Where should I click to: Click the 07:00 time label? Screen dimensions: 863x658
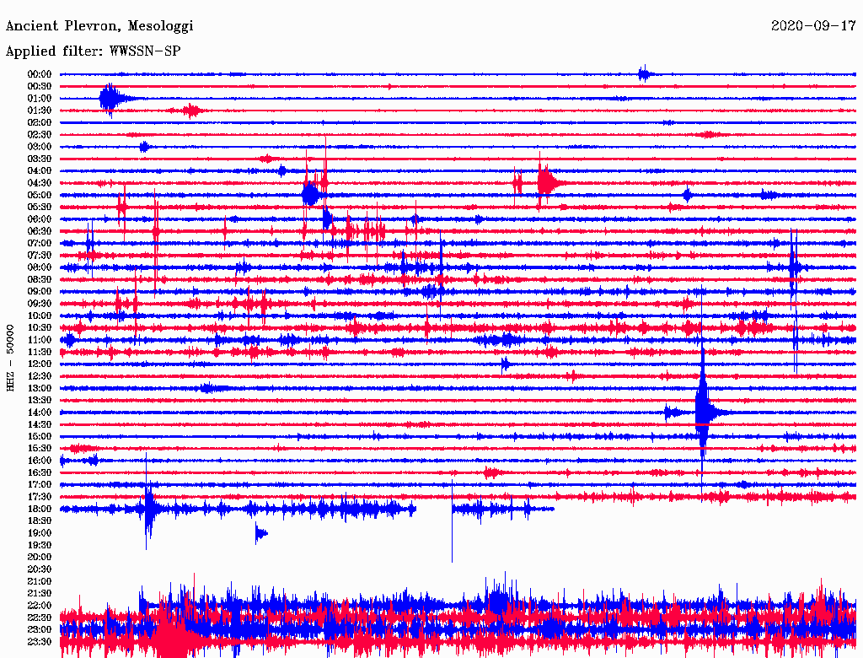pyautogui.click(x=40, y=244)
